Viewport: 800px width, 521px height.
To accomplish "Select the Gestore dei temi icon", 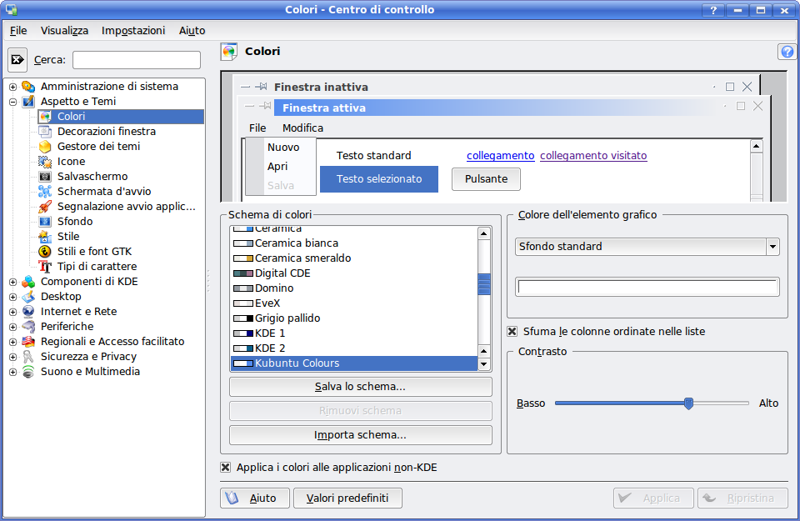I will 45,147.
